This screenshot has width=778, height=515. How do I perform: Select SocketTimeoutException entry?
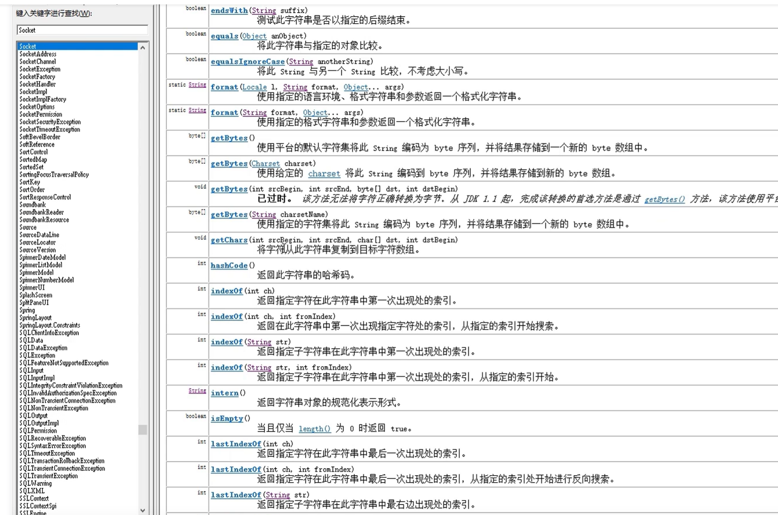(x=50, y=129)
